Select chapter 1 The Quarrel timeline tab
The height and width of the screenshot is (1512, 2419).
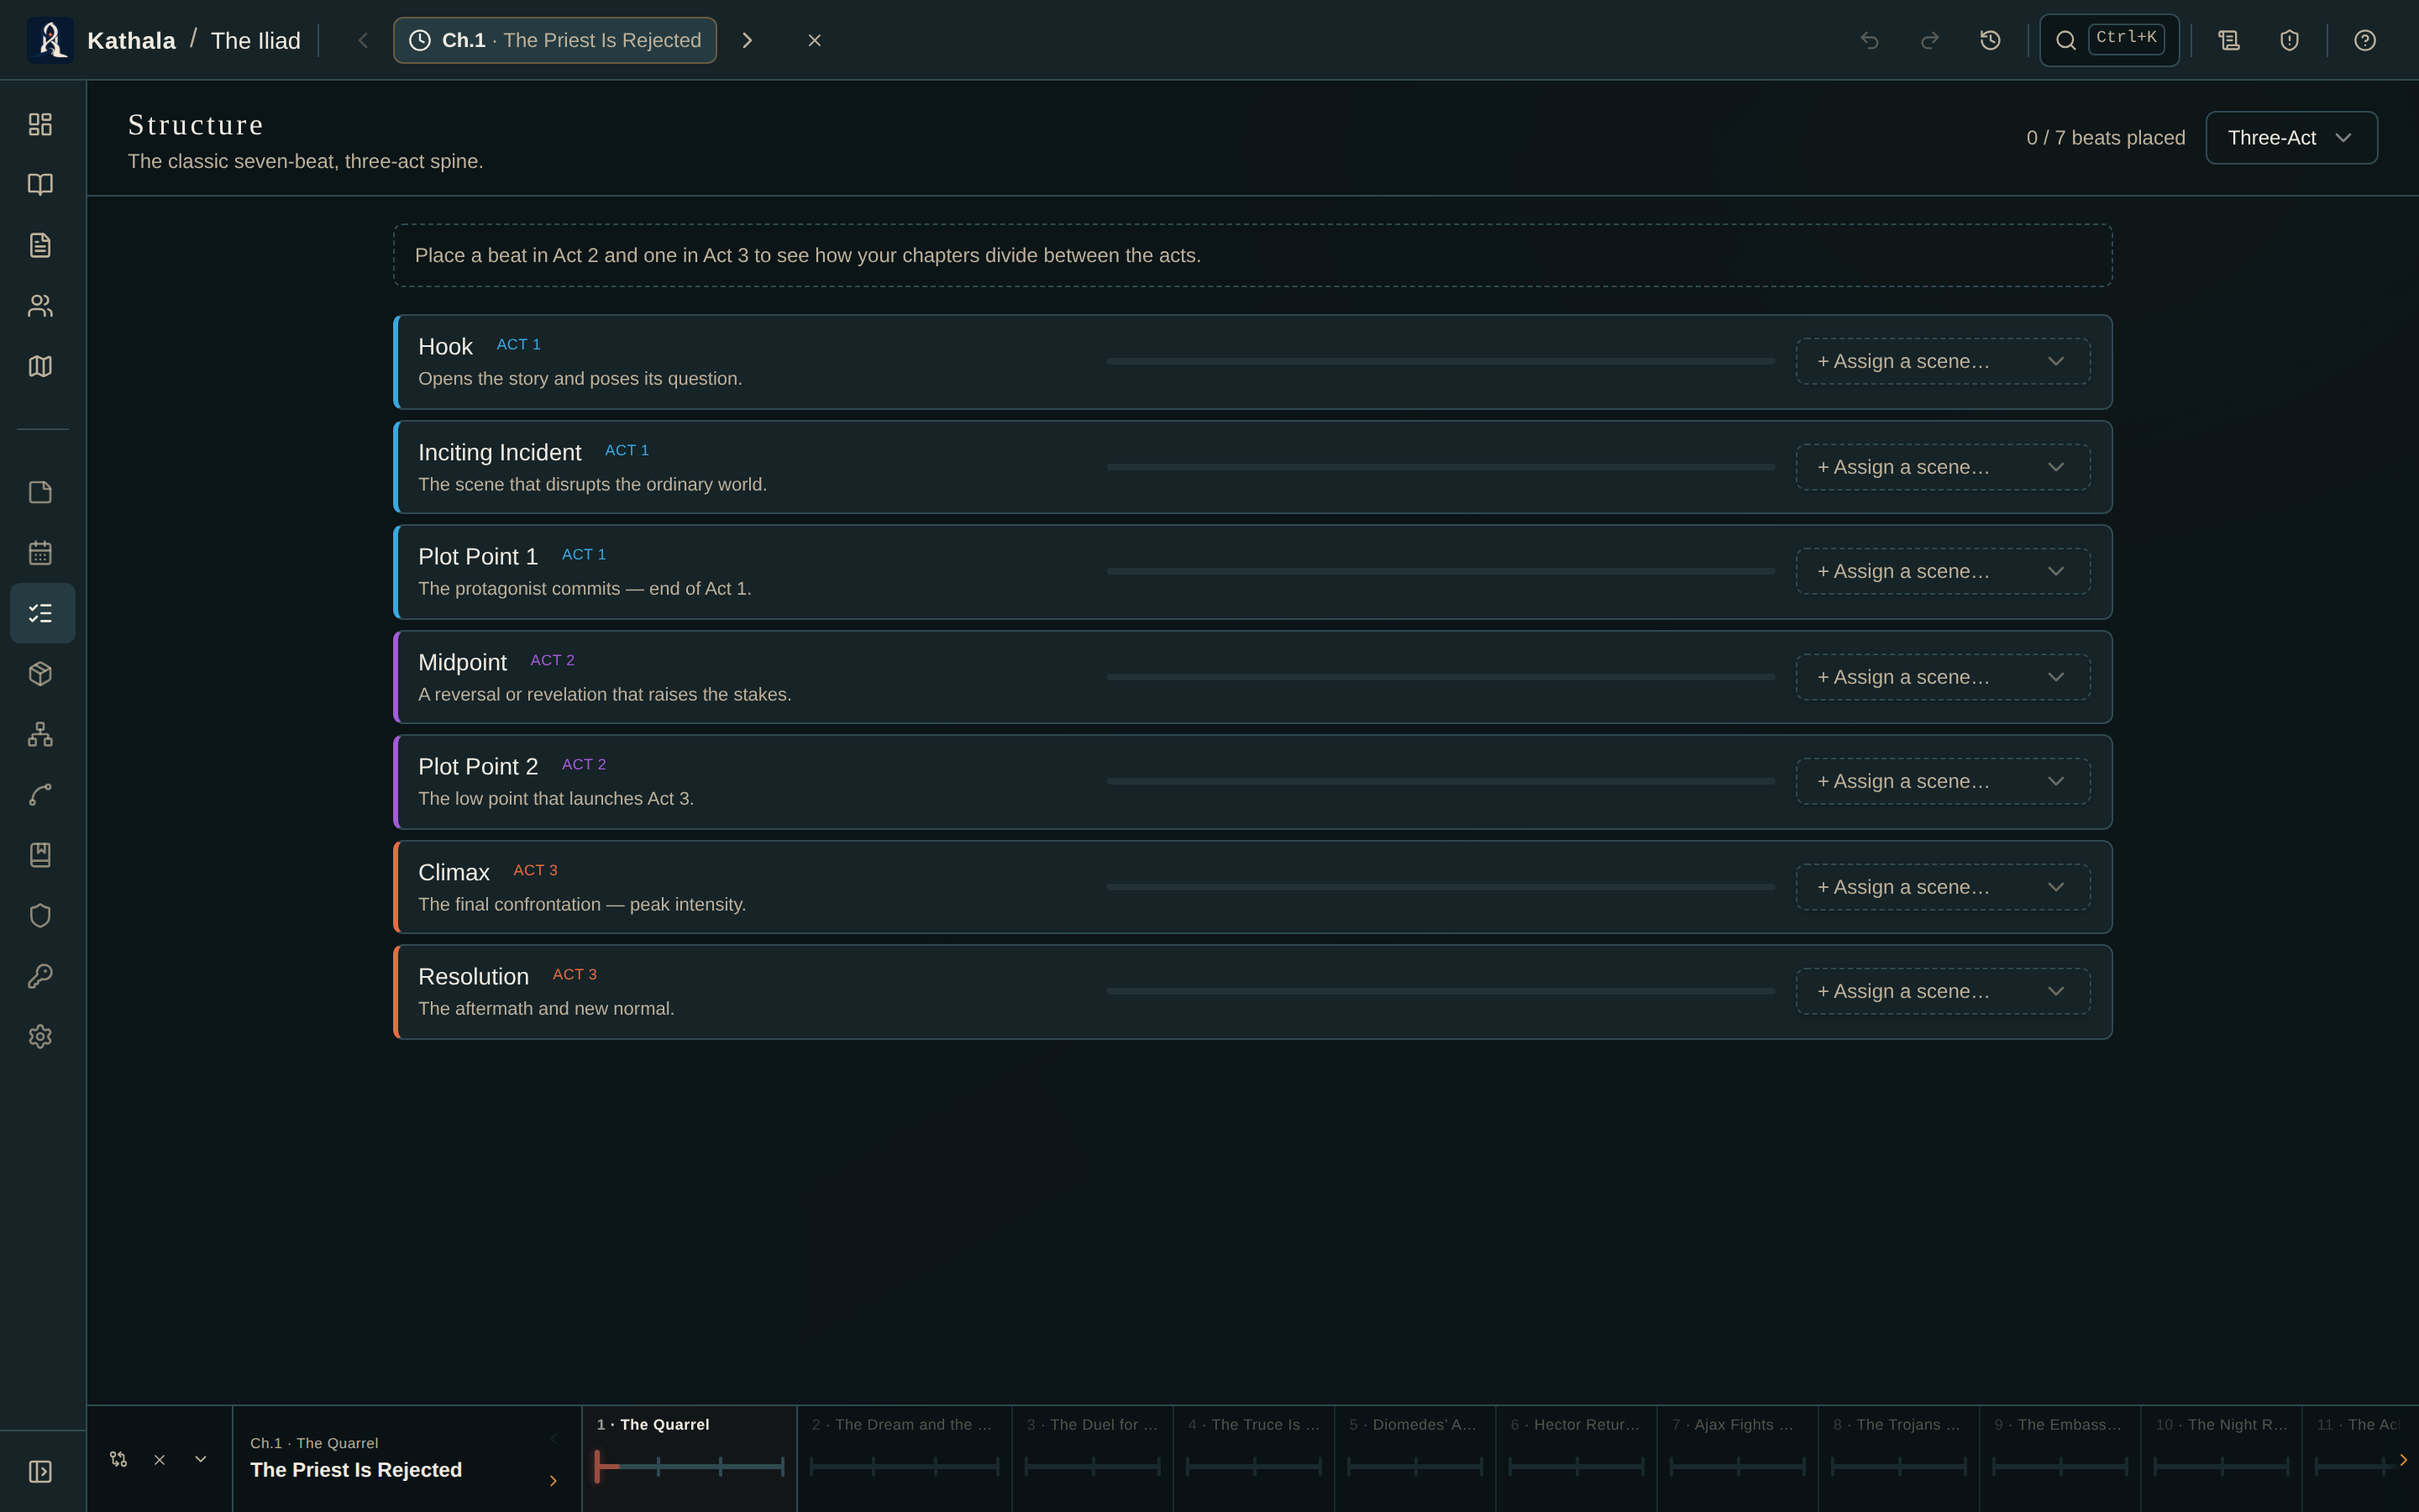[x=689, y=1458]
